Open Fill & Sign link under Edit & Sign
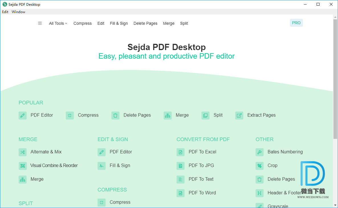The width and height of the screenshot is (338, 208). click(120, 165)
